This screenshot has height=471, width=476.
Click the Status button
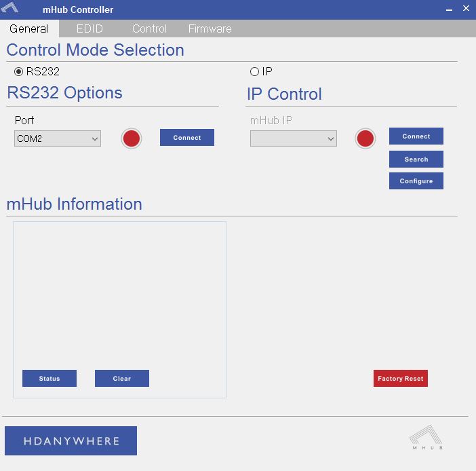(x=49, y=378)
